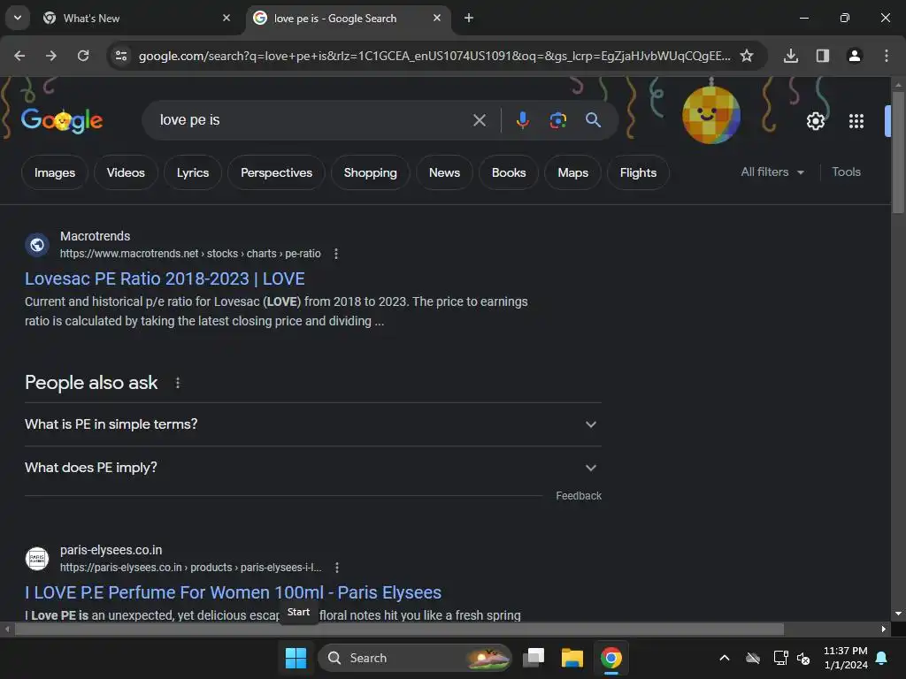Filter results by Images
This screenshot has height=679, width=906.
pyautogui.click(x=55, y=172)
